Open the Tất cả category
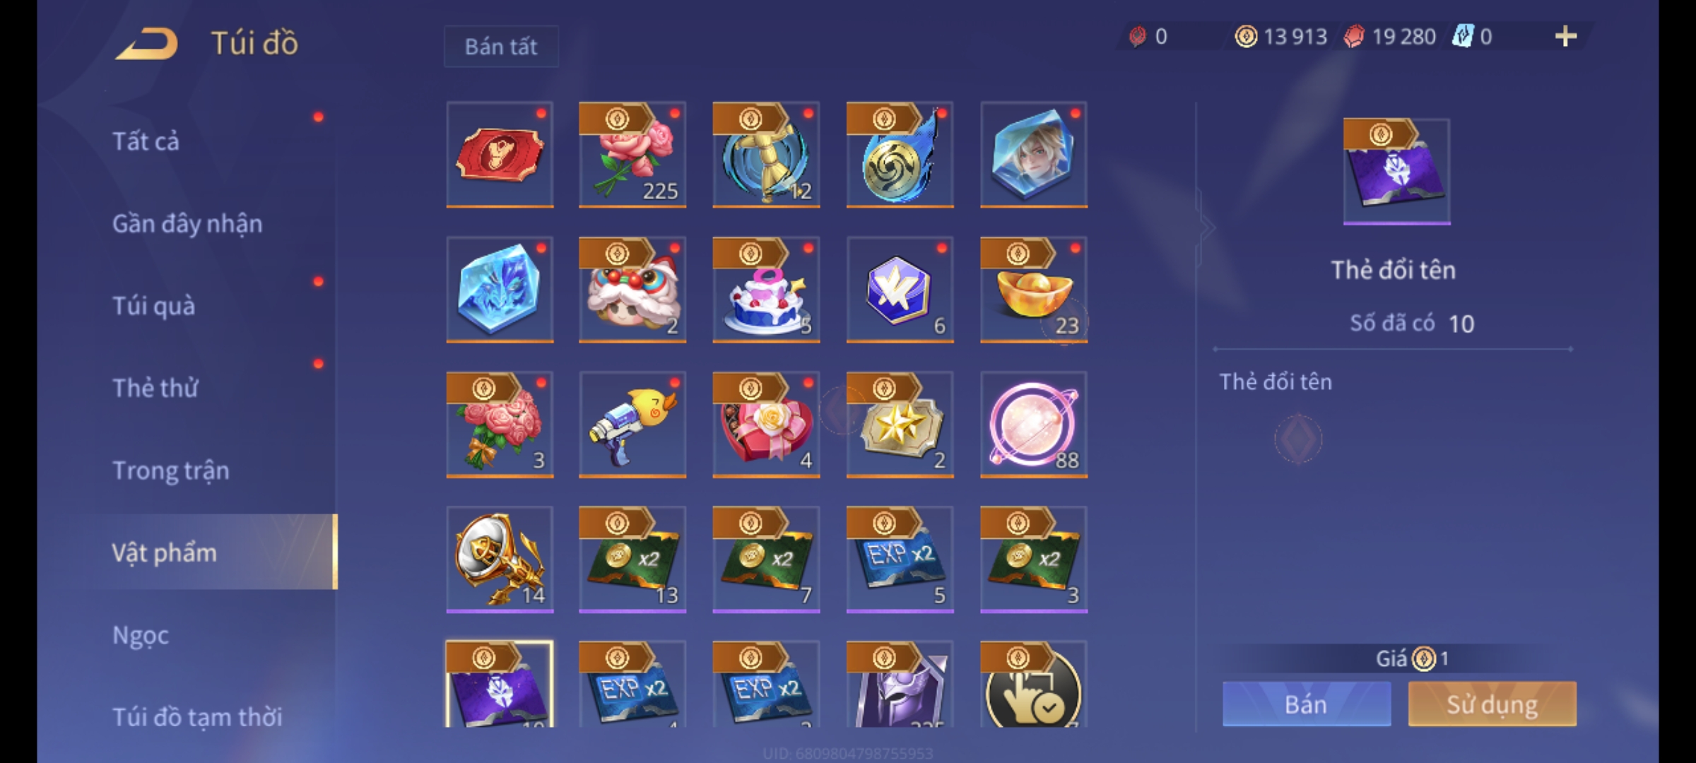 [x=146, y=141]
